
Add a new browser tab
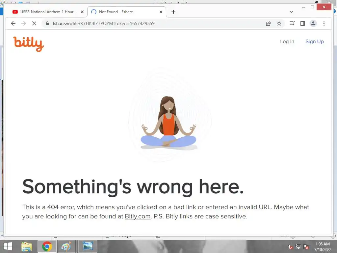coord(173,12)
